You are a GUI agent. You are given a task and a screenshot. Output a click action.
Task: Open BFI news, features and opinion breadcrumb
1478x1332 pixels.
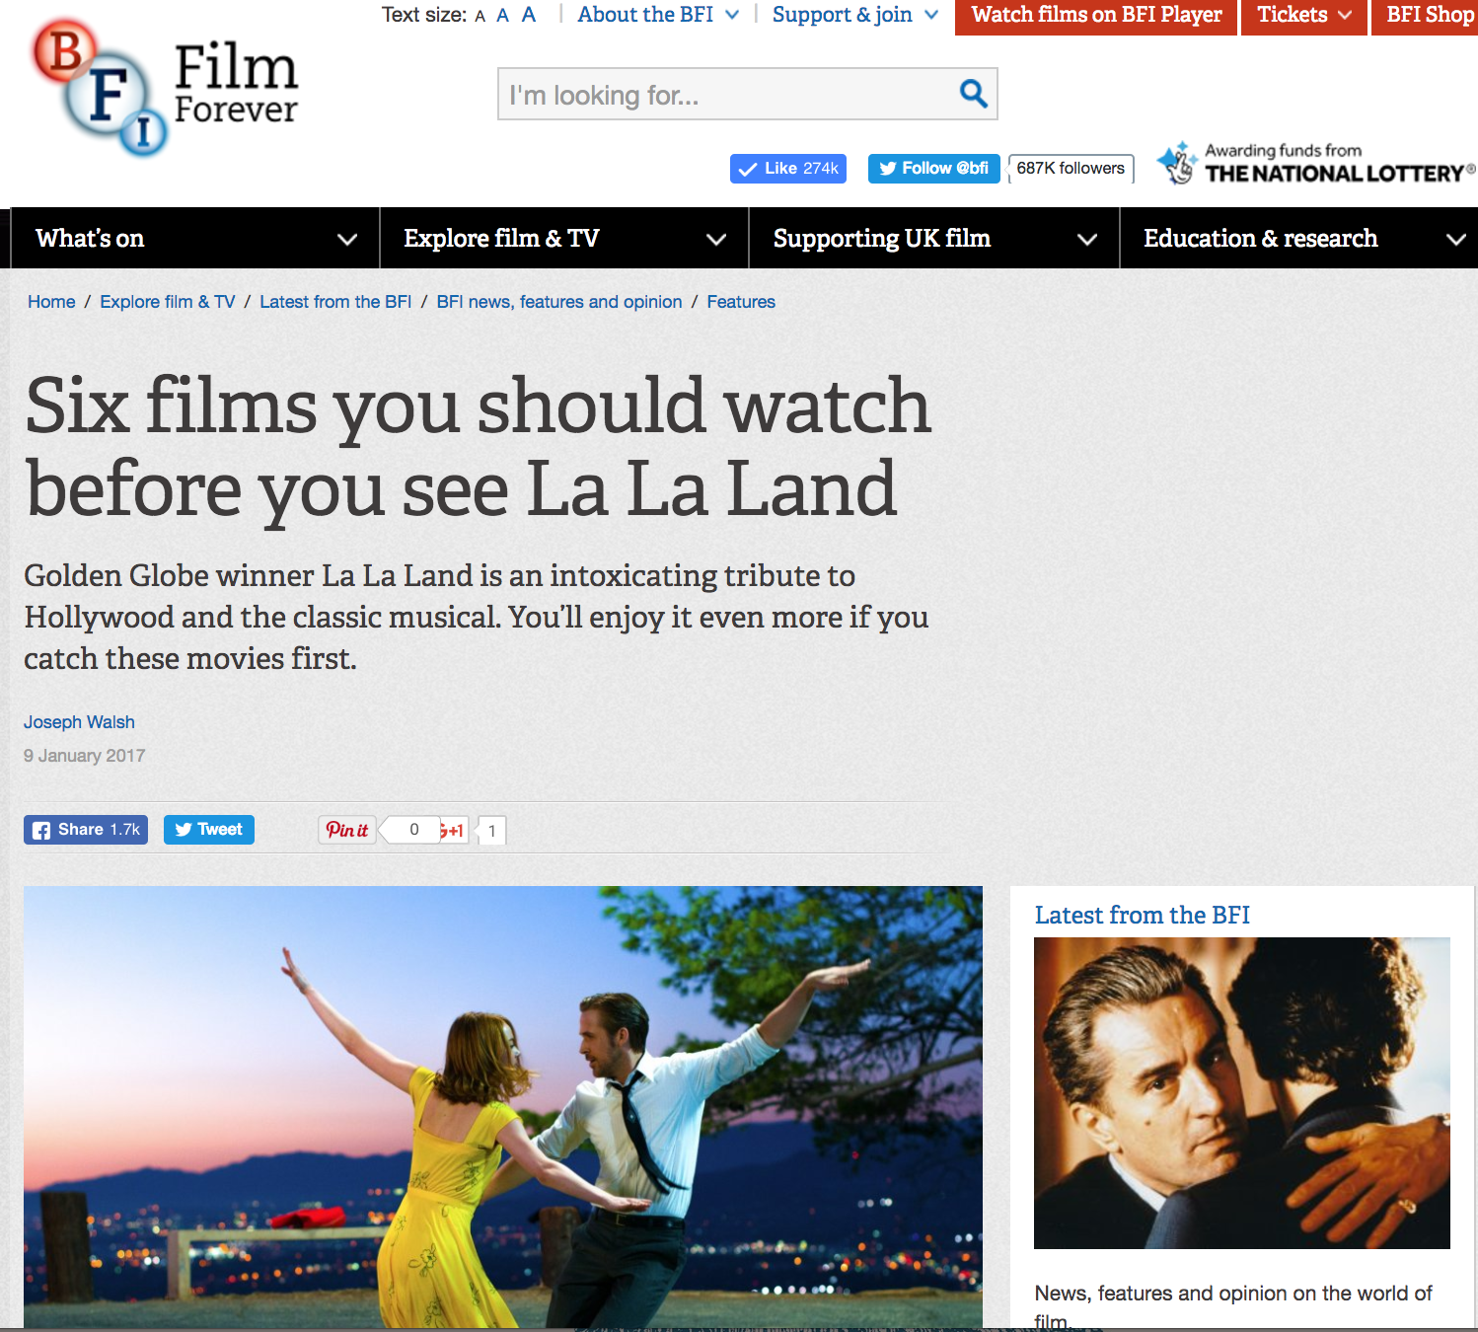pyautogui.click(x=559, y=302)
